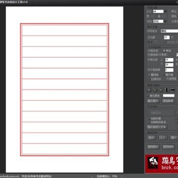The image size is (178, 178).
Task: Click the zoom in (放大) button
Action: click(151, 137)
